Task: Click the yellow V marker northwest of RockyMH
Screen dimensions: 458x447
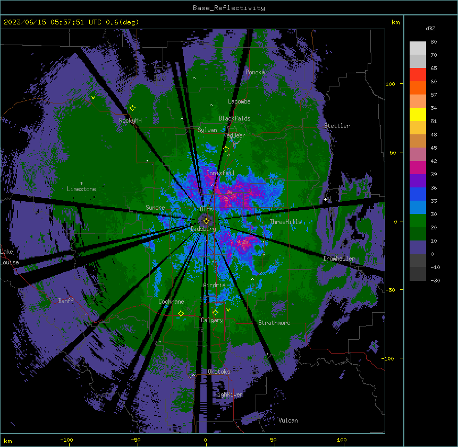Action: coord(93,98)
